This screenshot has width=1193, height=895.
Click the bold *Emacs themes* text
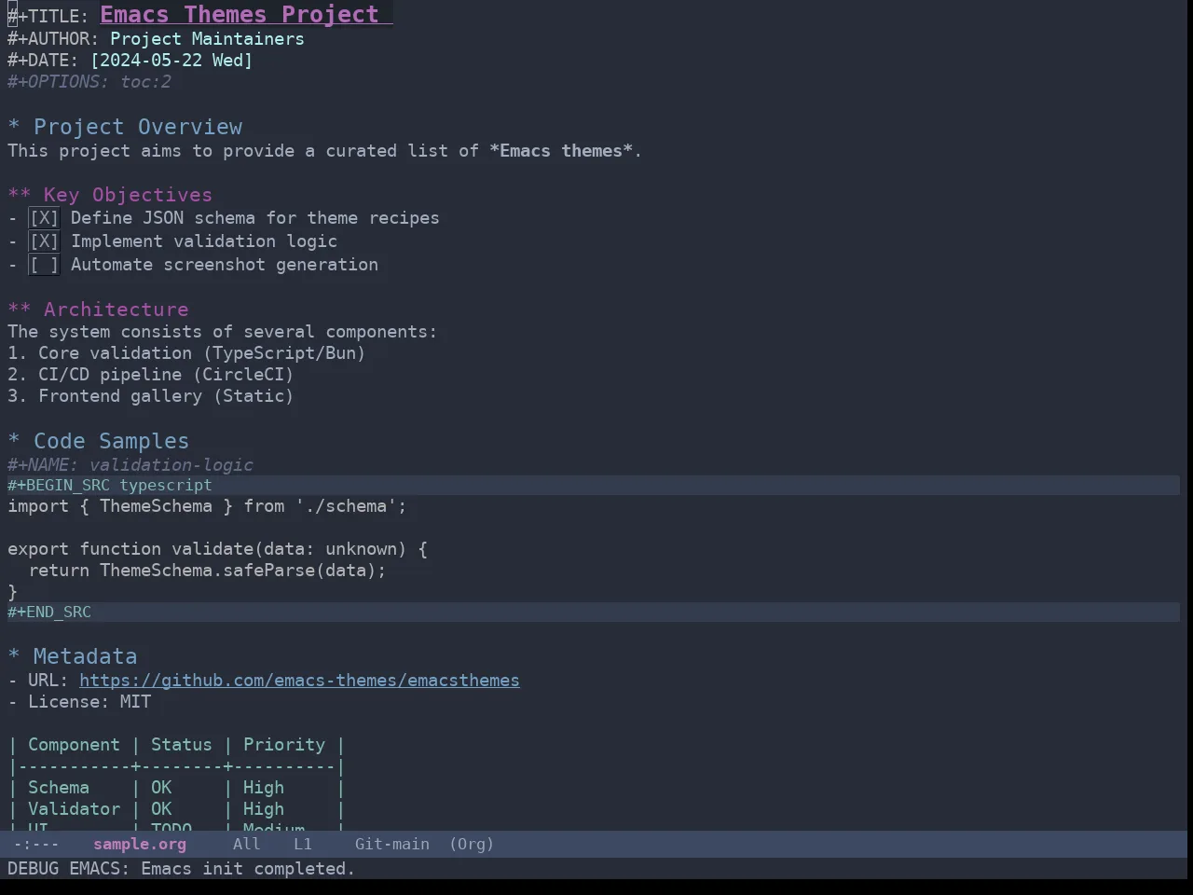(561, 151)
